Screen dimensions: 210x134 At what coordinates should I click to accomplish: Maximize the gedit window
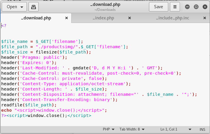[x=196, y=7]
